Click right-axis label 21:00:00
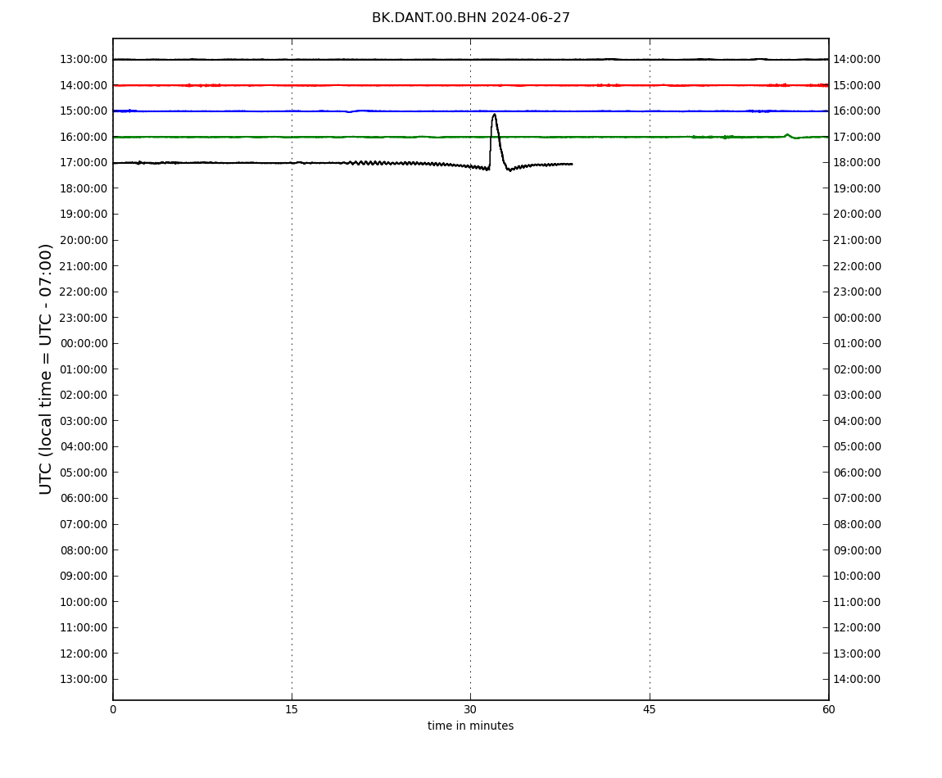The height and width of the screenshot is (778, 942). pyautogui.click(x=858, y=240)
